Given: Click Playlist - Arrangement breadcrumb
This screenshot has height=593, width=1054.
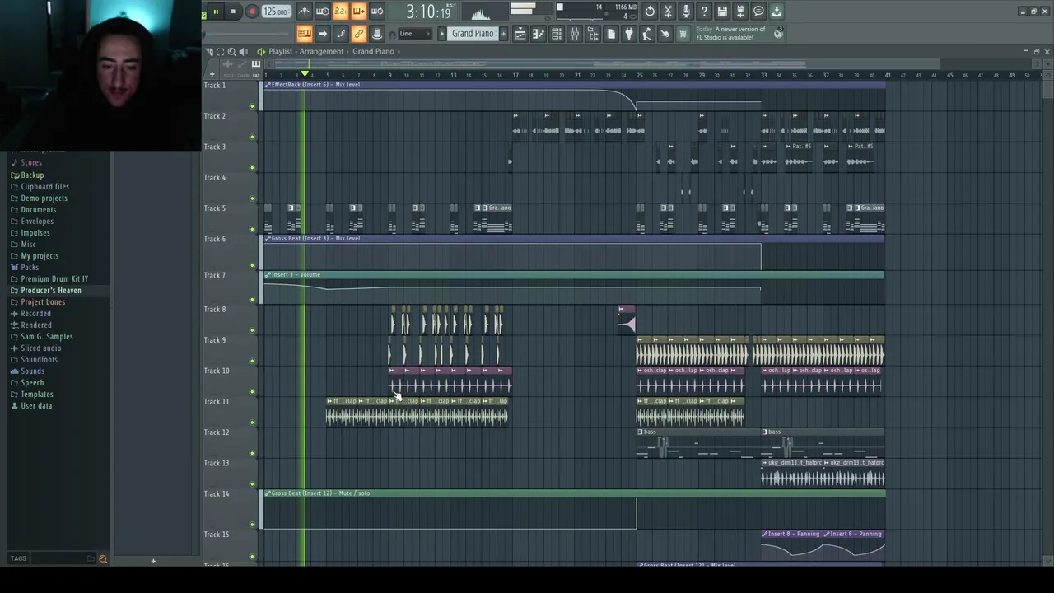Looking at the screenshot, I should pos(305,51).
